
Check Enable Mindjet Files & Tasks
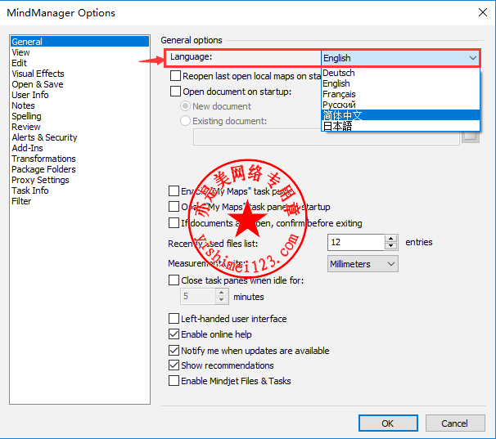(174, 381)
